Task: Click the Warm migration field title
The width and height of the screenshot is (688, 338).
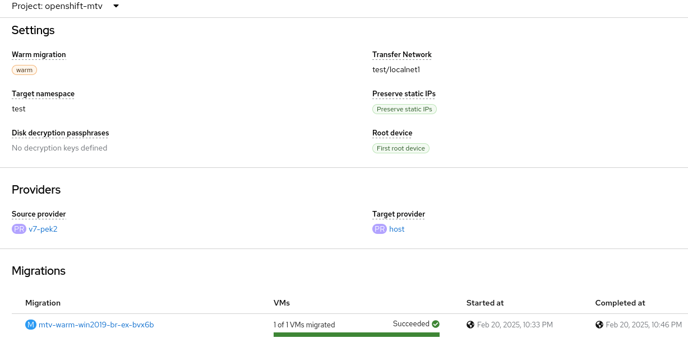Action: 39,54
